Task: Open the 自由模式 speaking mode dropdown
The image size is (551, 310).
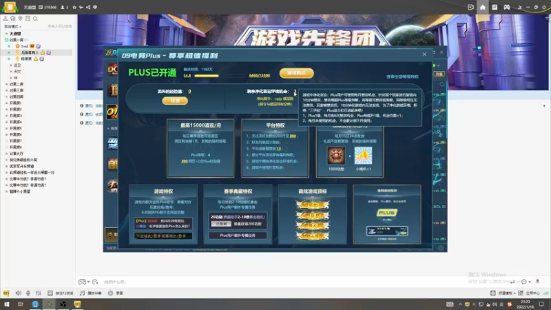Action: click(12, 26)
